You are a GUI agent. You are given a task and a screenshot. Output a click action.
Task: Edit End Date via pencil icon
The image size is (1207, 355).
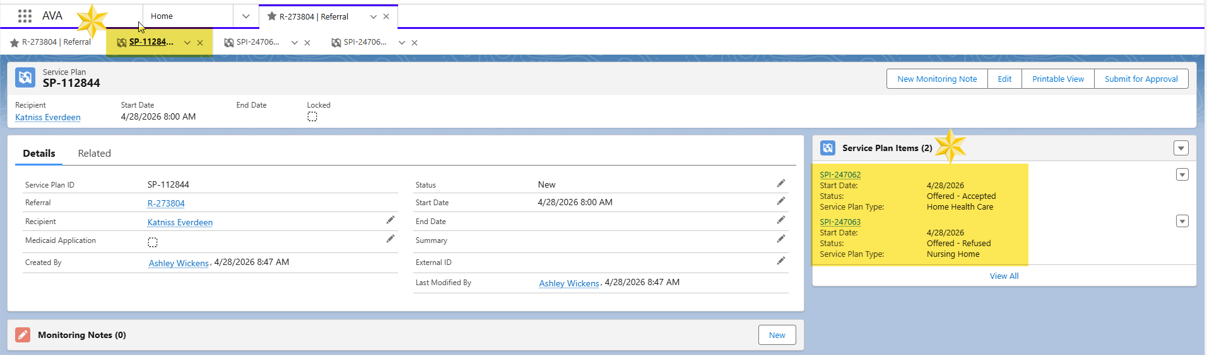[781, 220]
